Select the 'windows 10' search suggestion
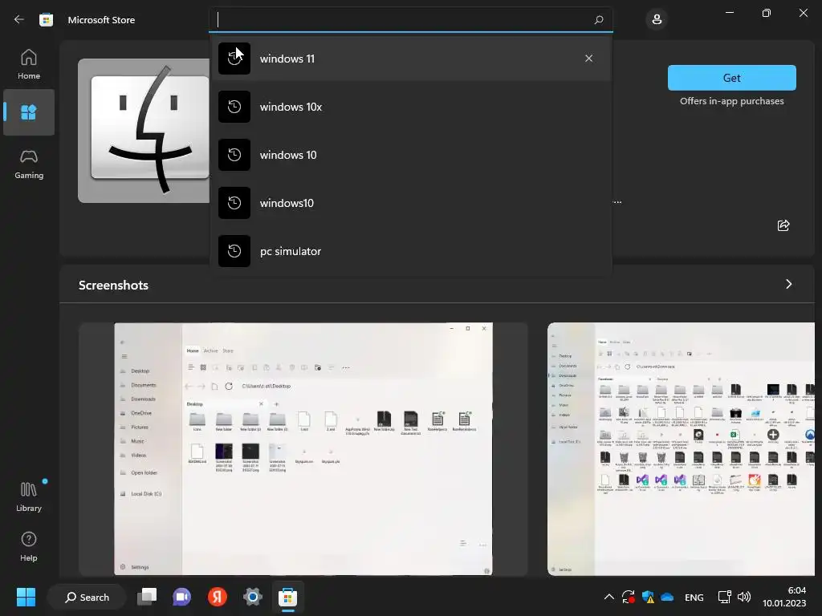The width and height of the screenshot is (822, 616). 410,155
